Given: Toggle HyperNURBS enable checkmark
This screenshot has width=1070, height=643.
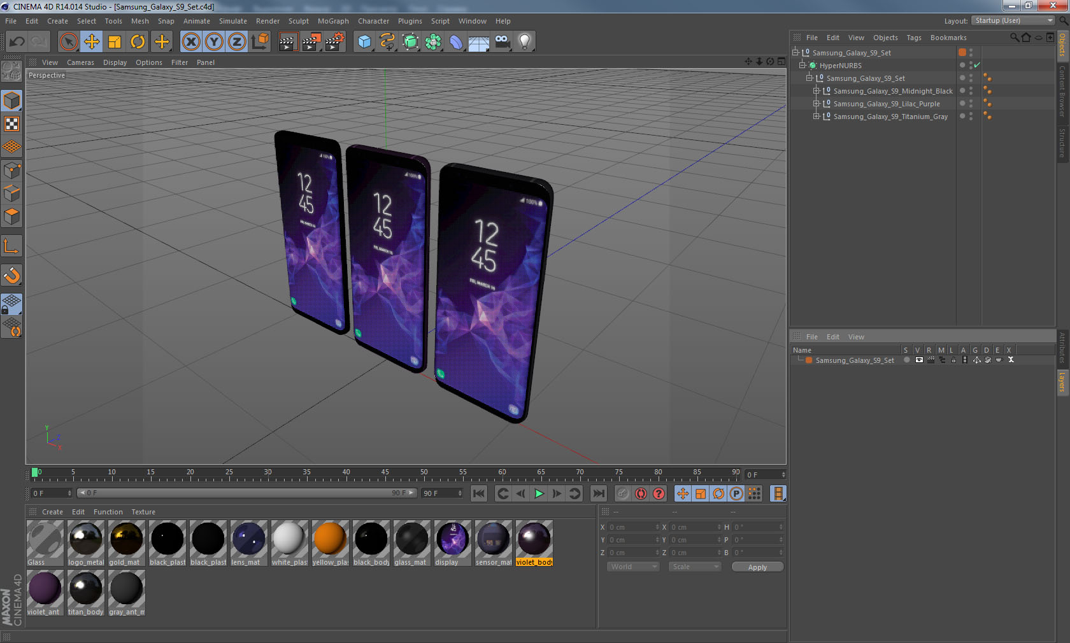Looking at the screenshot, I should point(977,65).
